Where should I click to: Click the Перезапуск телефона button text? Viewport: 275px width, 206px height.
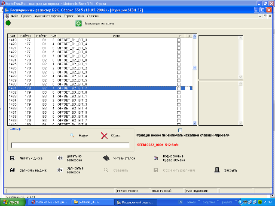pos(99,23)
